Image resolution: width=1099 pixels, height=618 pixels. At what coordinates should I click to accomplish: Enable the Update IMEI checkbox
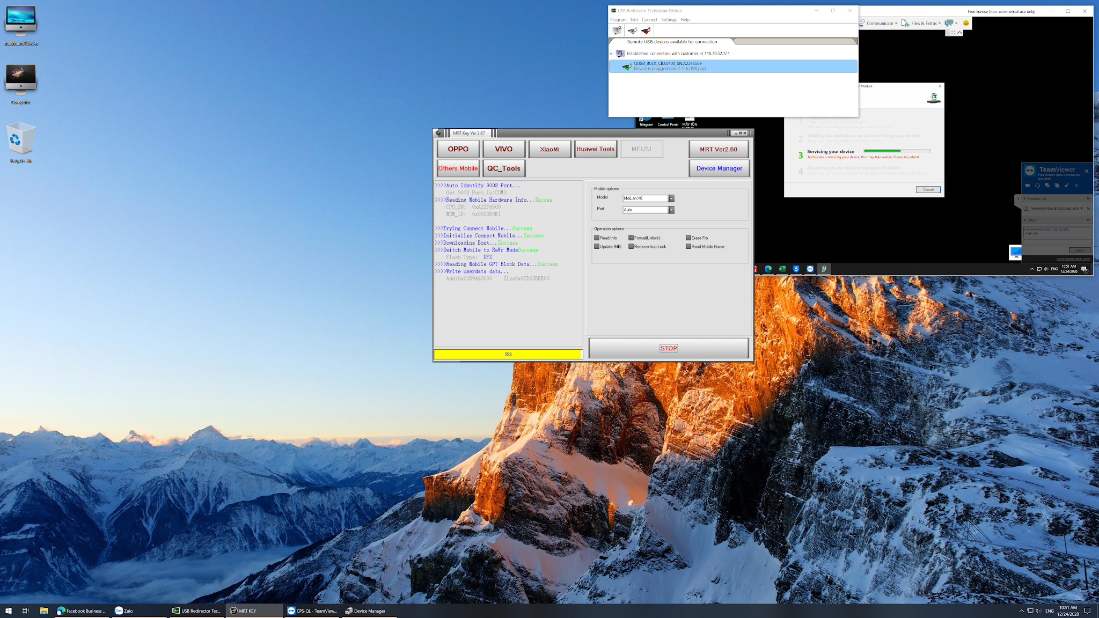(596, 247)
